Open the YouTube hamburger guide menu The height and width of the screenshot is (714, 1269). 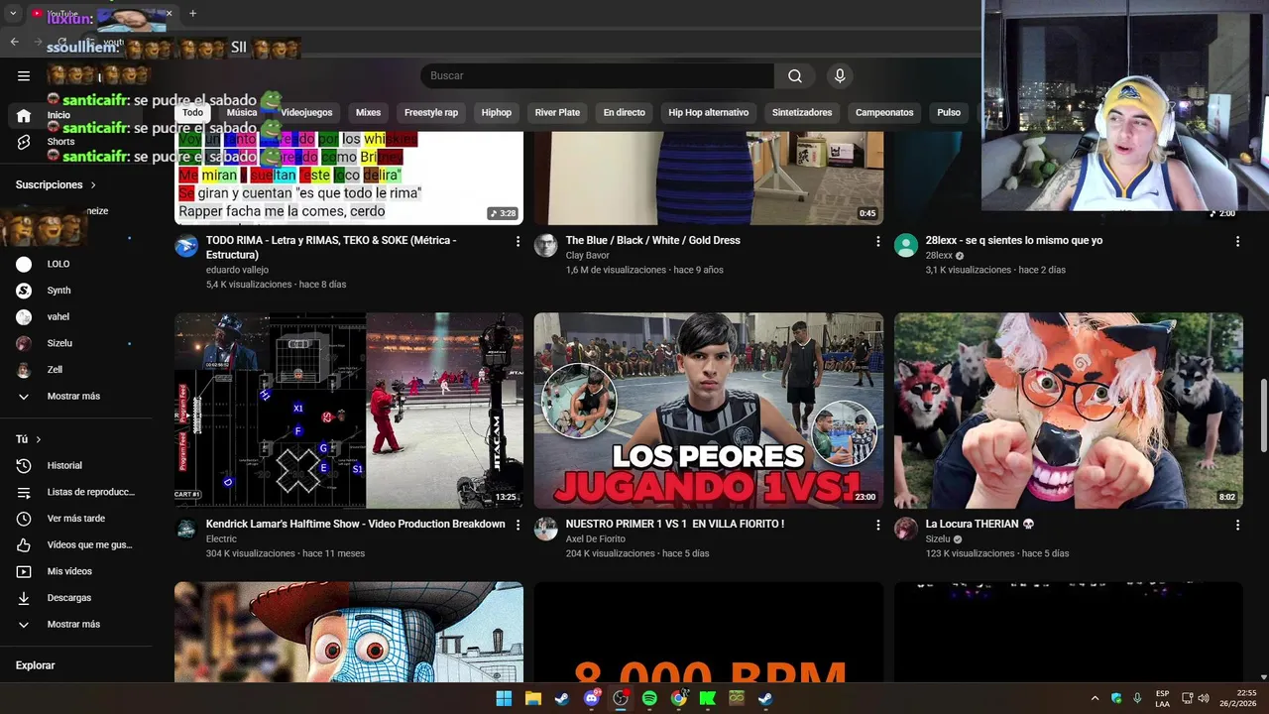[24, 75]
